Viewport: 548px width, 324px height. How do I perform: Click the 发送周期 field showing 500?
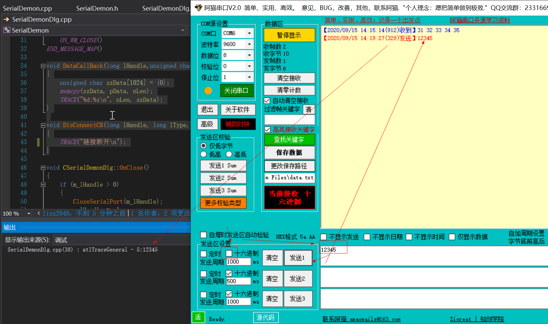click(238, 281)
